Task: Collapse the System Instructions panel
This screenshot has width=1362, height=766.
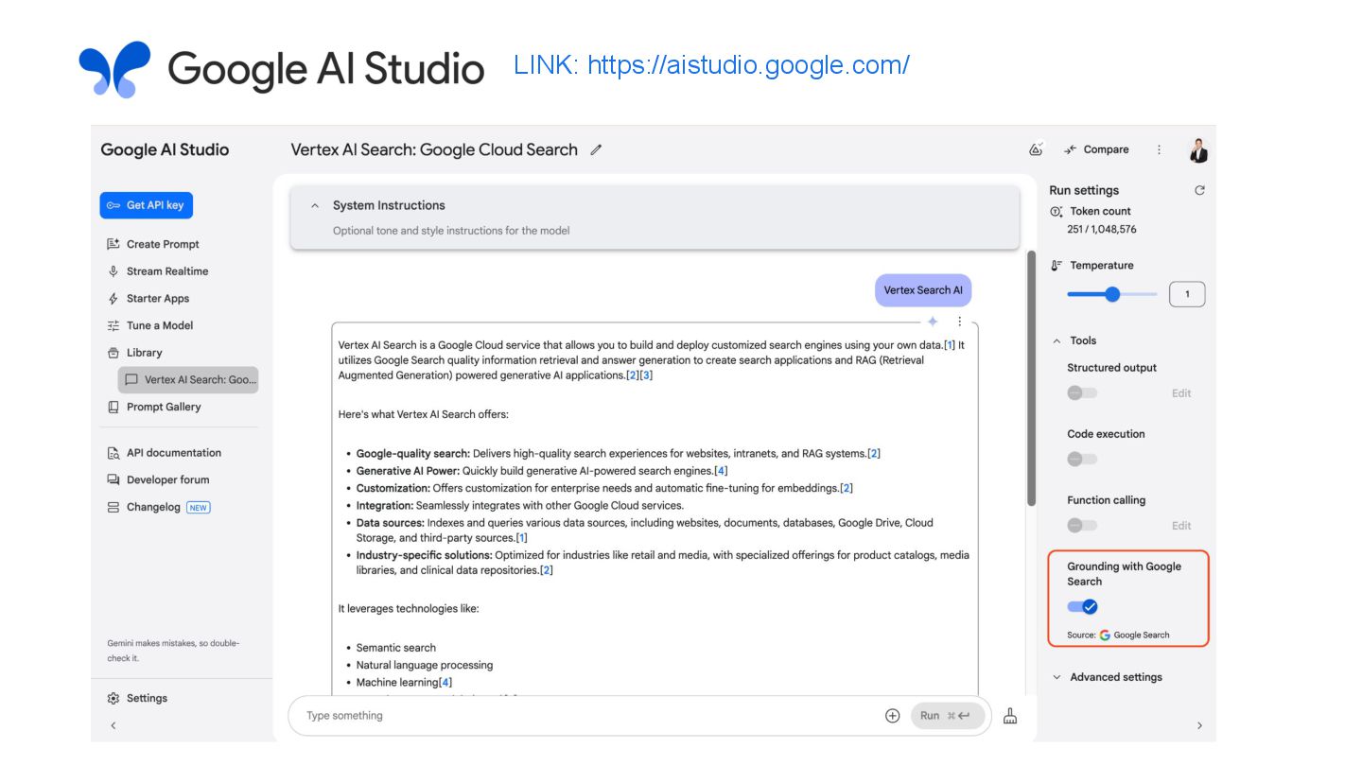Action: click(x=315, y=205)
